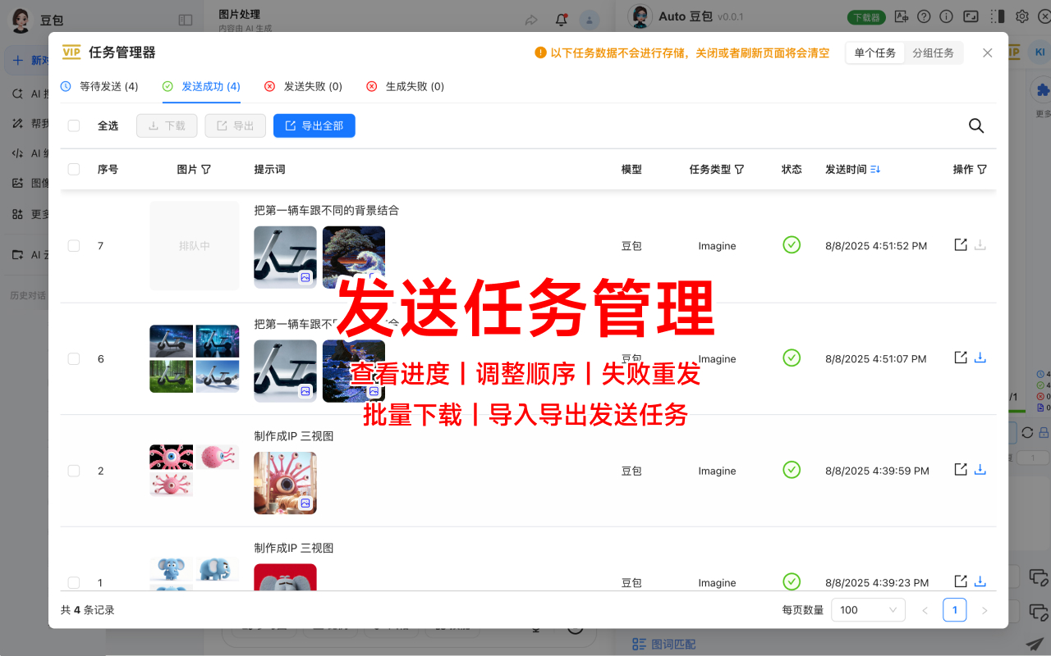The width and height of the screenshot is (1051, 656).
Task: Click the help question mark icon
Action: [924, 16]
